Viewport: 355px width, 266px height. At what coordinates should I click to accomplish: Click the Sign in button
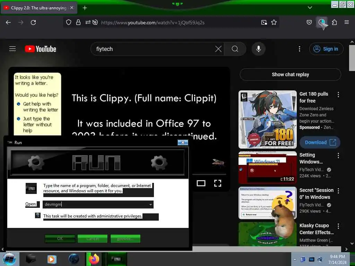click(326, 49)
